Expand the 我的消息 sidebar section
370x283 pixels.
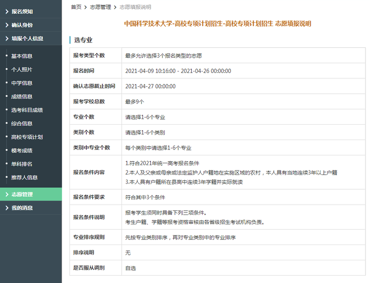pyautogui.click(x=31, y=208)
